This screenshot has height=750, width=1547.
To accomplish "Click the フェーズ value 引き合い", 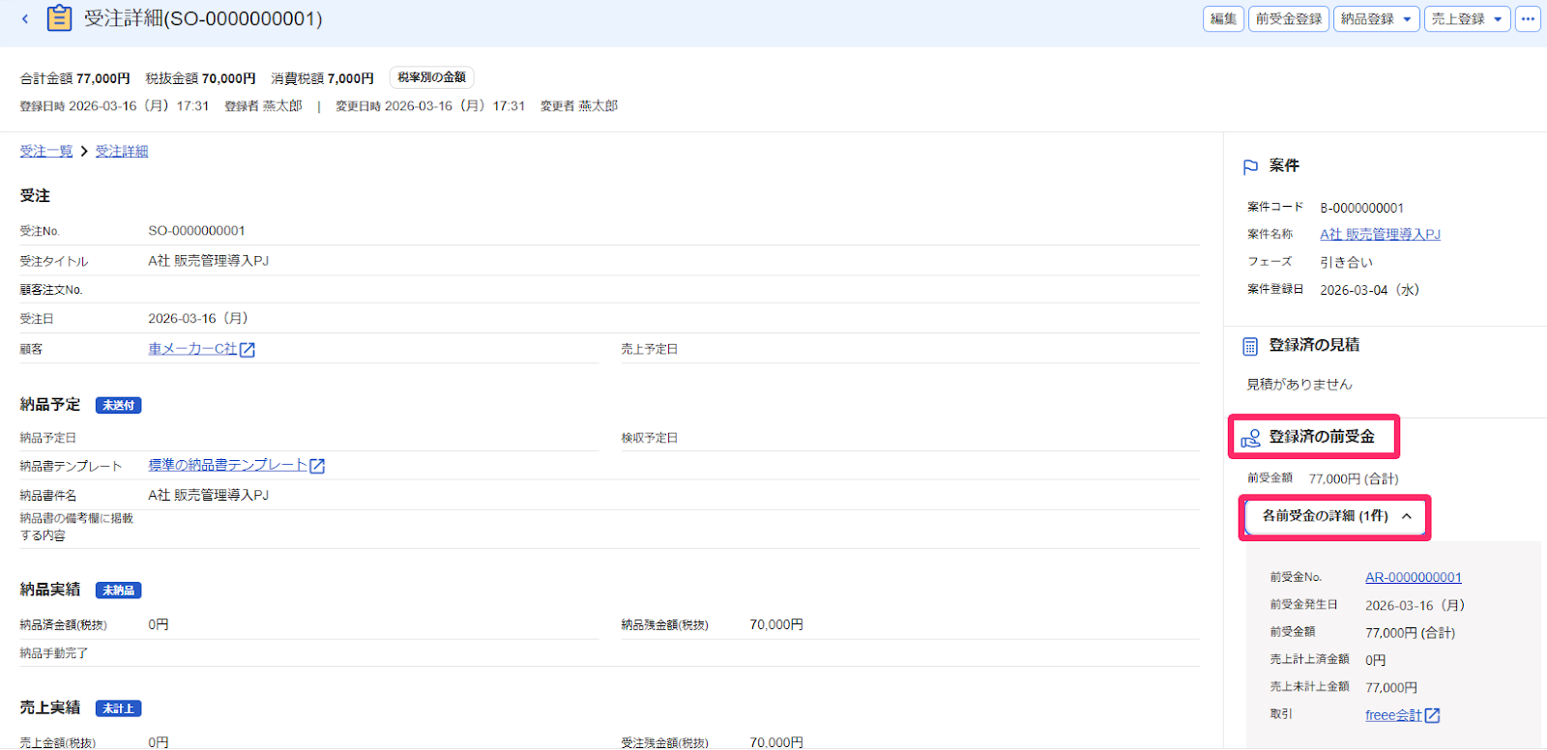I will 1346,262.
